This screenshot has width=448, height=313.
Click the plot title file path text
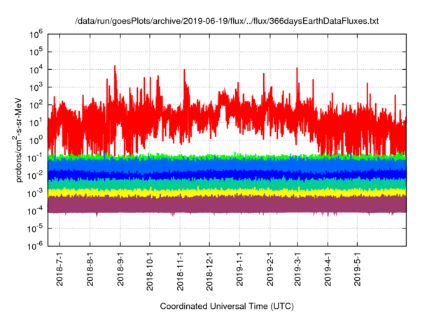coord(227,21)
